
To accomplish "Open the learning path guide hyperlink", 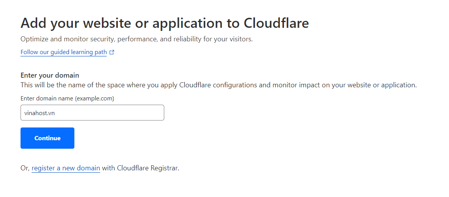I will click(x=64, y=52).
